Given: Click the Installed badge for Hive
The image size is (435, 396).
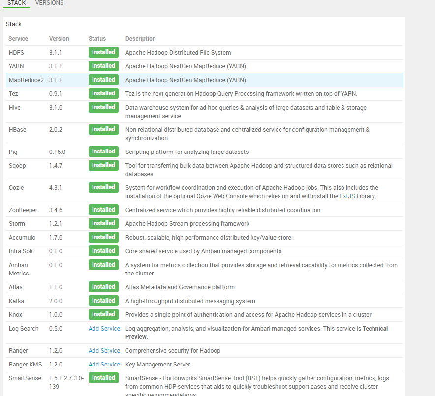Looking at the screenshot, I should point(103,107).
